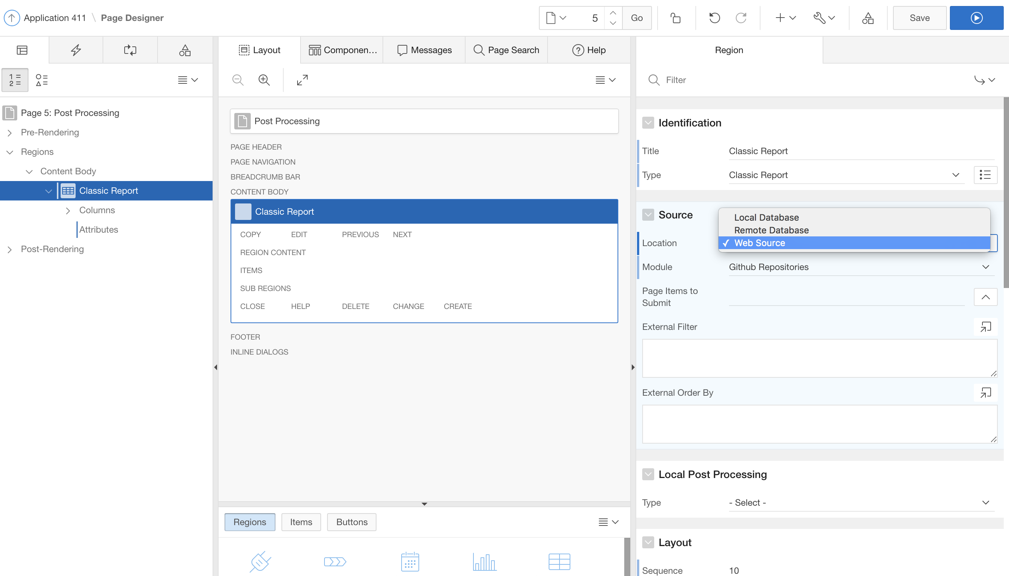Show the Items gallery button

[x=301, y=522]
